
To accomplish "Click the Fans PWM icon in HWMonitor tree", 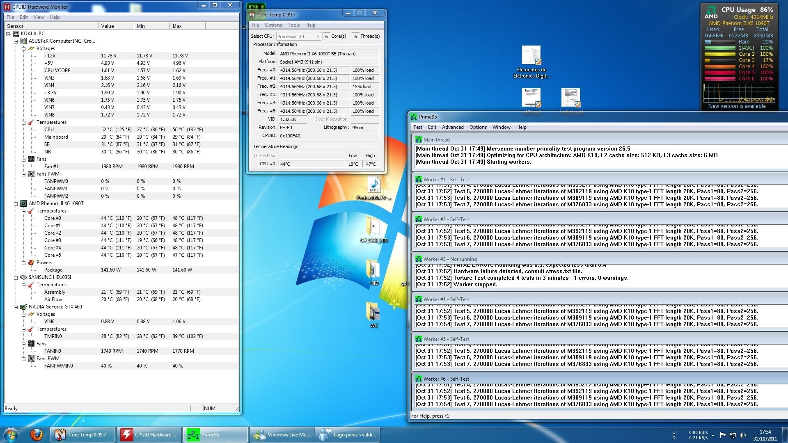I will [x=31, y=174].
